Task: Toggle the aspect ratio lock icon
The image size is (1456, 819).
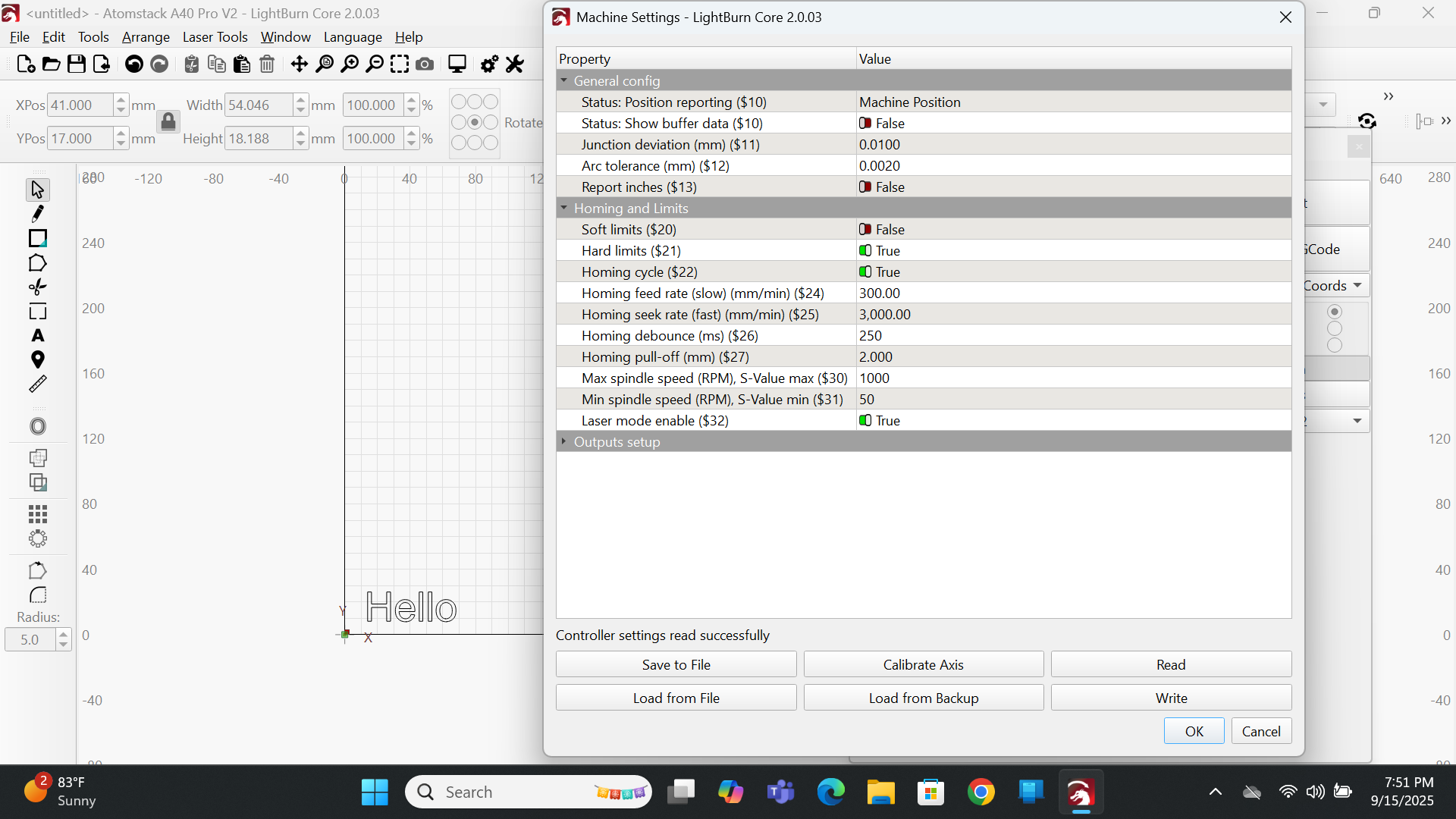Action: [168, 122]
